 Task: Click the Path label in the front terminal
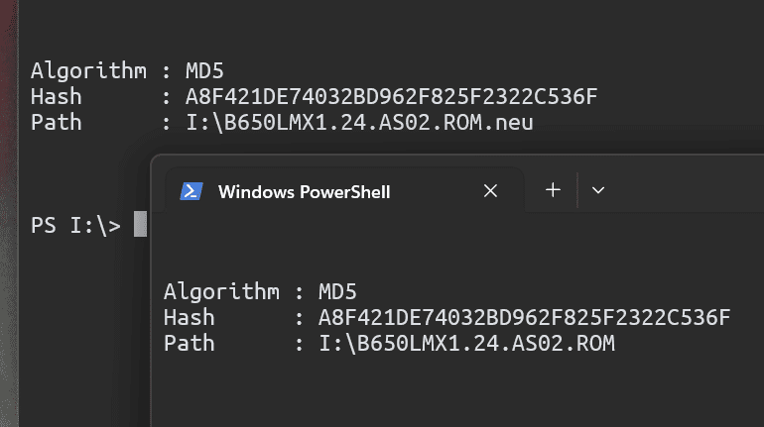(x=190, y=344)
